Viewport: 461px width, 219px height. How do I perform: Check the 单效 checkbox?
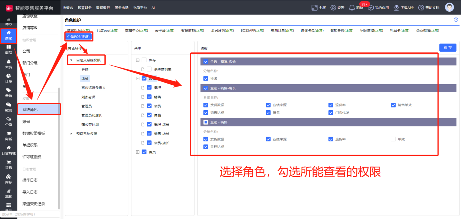pos(393,139)
